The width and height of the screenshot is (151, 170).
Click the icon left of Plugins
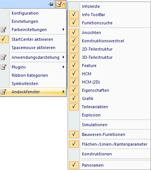pyautogui.click(x=3, y=67)
